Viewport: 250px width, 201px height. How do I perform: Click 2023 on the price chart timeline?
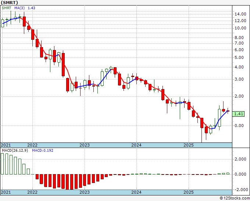(x=85, y=145)
